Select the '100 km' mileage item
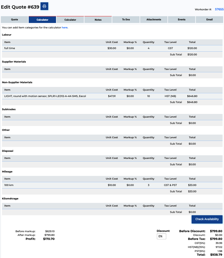224x258 pixels. [x=9, y=185]
